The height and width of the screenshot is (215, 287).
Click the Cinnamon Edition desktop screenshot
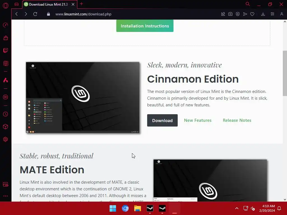tap(83, 97)
